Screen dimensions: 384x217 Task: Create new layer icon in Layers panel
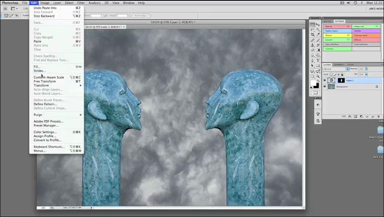coord(373,116)
